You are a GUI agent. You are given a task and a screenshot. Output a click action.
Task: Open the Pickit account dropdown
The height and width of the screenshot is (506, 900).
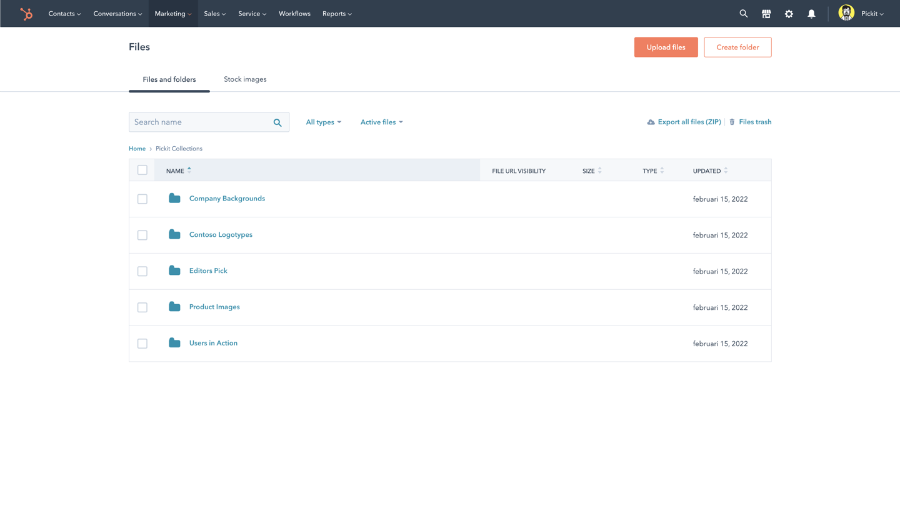pyautogui.click(x=872, y=14)
